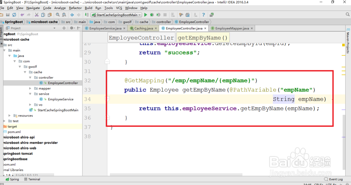Viewport: 351px width, 185px height.
Task: Hide the Project panel with collapse icon
Action: 79,28
